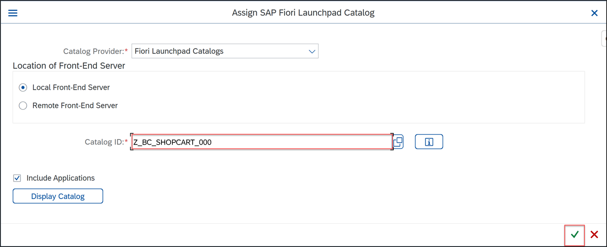Image resolution: width=607 pixels, height=247 pixels.
Task: Open the Catalog Provider dropdown
Action: click(x=225, y=51)
